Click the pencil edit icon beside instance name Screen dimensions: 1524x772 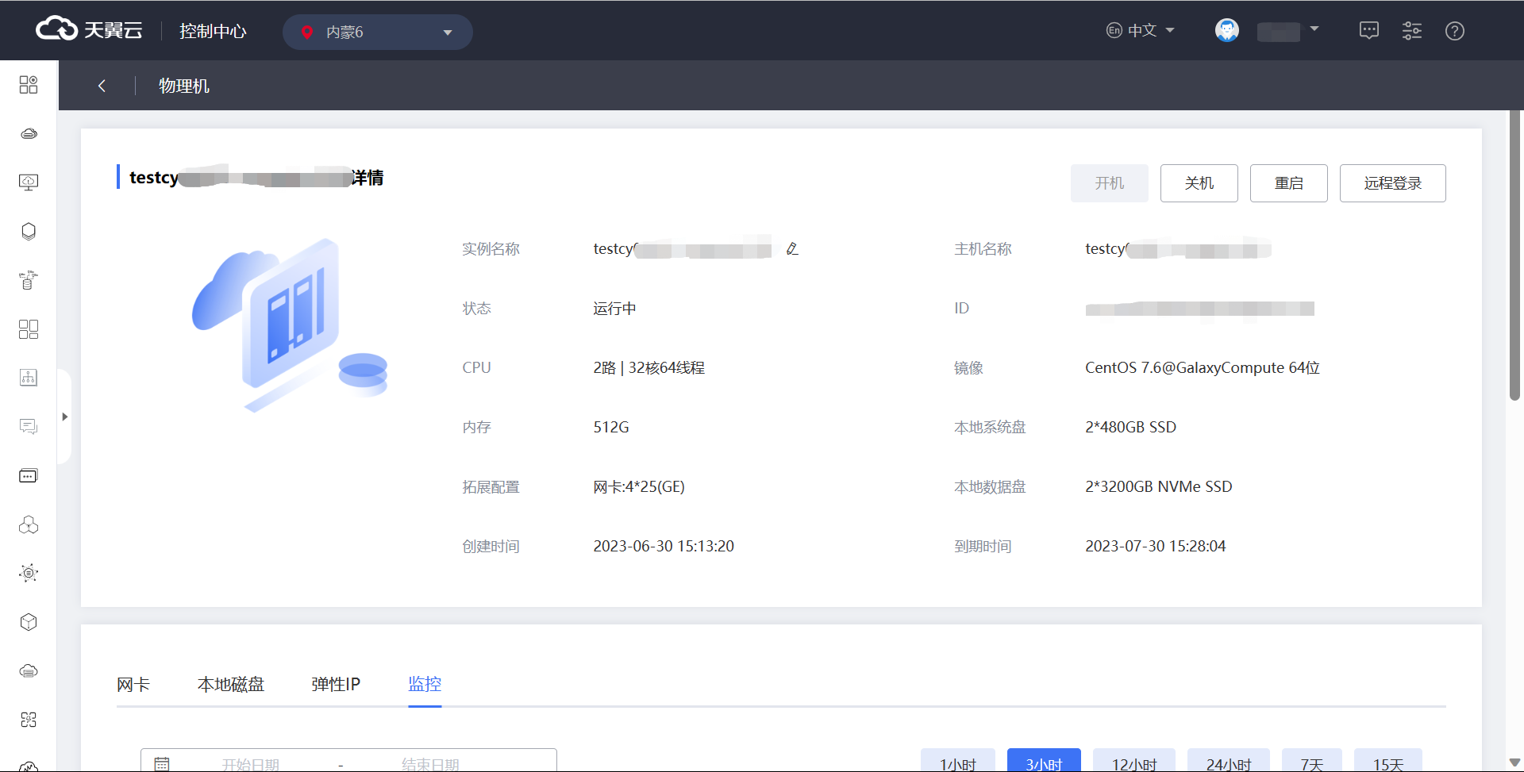tap(791, 249)
